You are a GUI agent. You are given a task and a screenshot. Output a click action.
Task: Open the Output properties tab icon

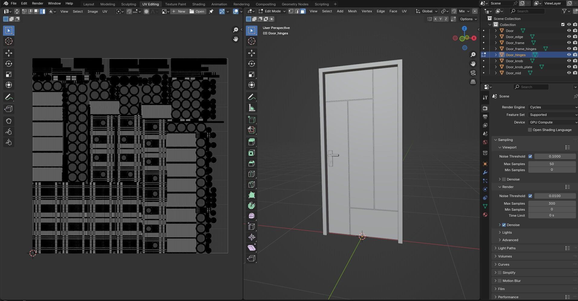(x=485, y=117)
